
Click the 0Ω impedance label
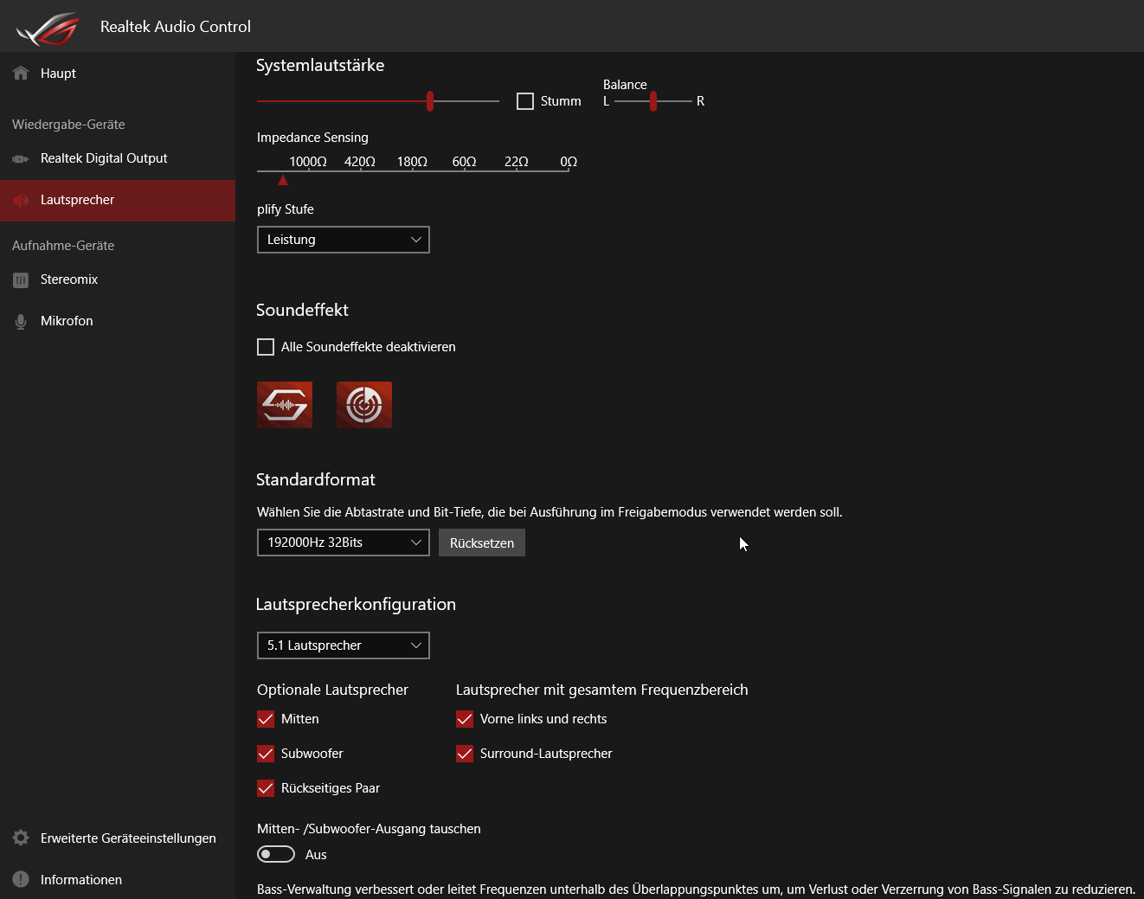click(569, 162)
